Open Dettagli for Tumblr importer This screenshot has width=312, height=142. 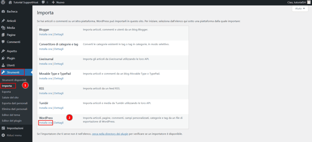tap(59, 108)
